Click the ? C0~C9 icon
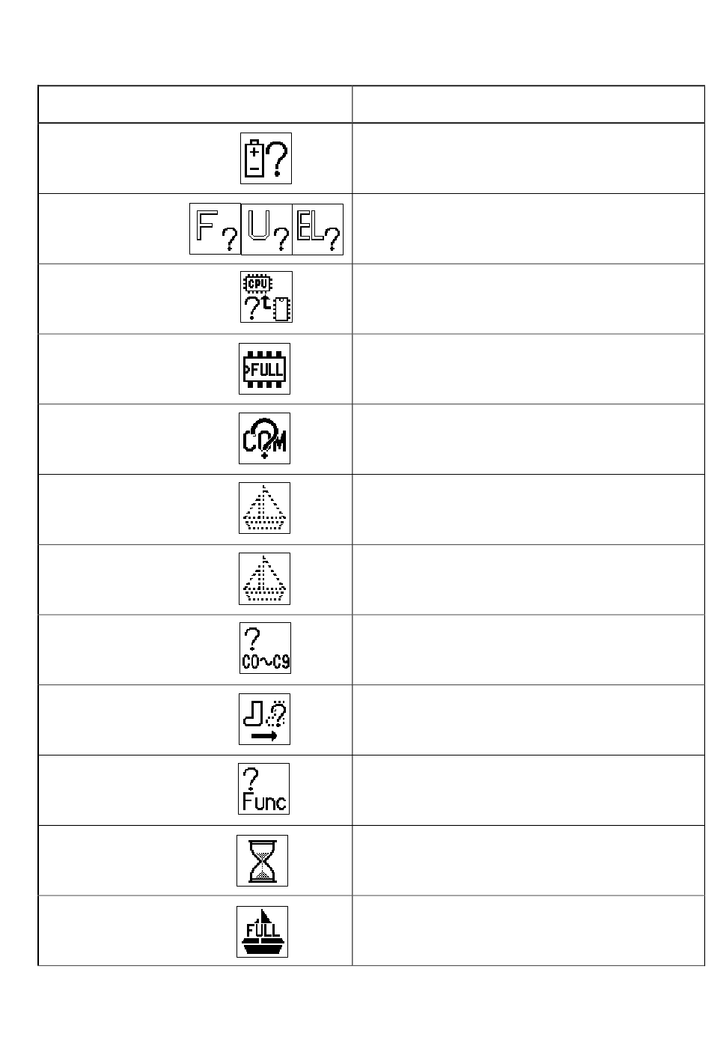The image size is (711, 1055). click(265, 648)
